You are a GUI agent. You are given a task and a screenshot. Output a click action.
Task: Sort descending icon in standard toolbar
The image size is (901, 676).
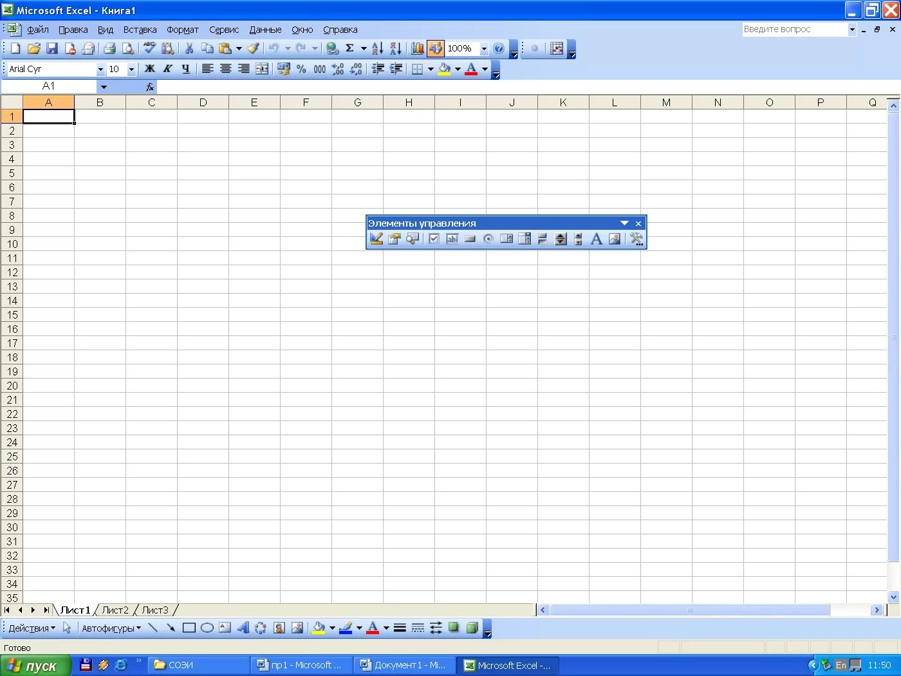396,48
